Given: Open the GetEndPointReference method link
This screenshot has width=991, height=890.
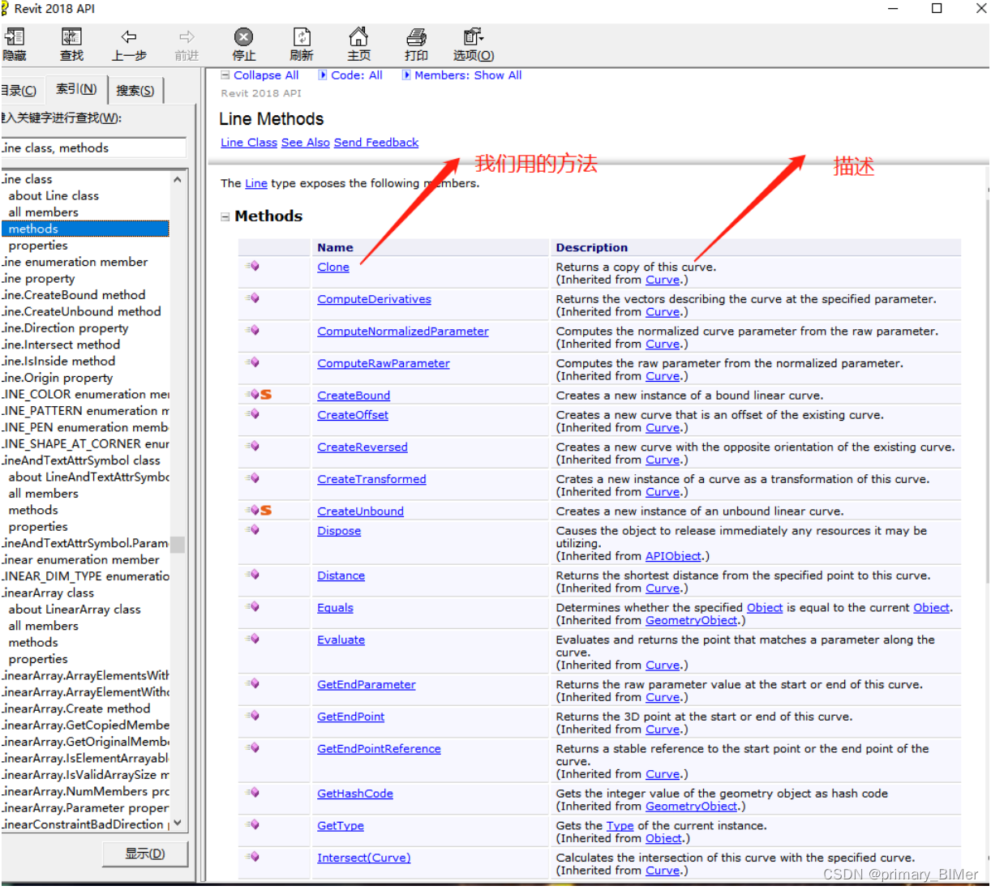Looking at the screenshot, I should 379,750.
